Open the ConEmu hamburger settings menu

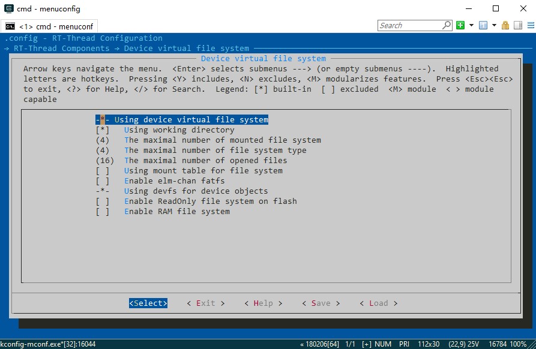coord(531,25)
